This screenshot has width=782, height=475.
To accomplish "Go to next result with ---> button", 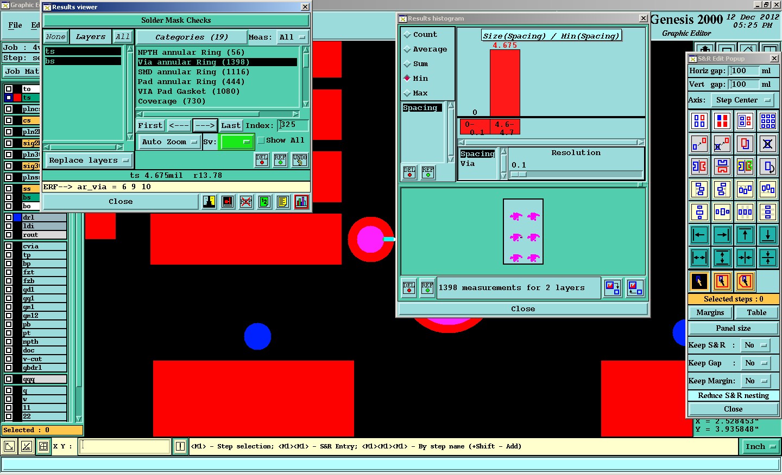I will click(x=205, y=125).
